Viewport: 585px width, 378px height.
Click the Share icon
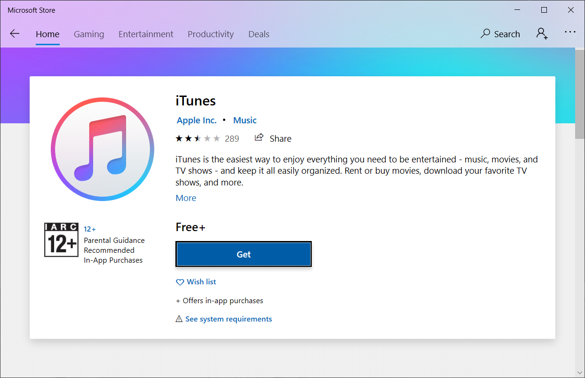tap(259, 138)
